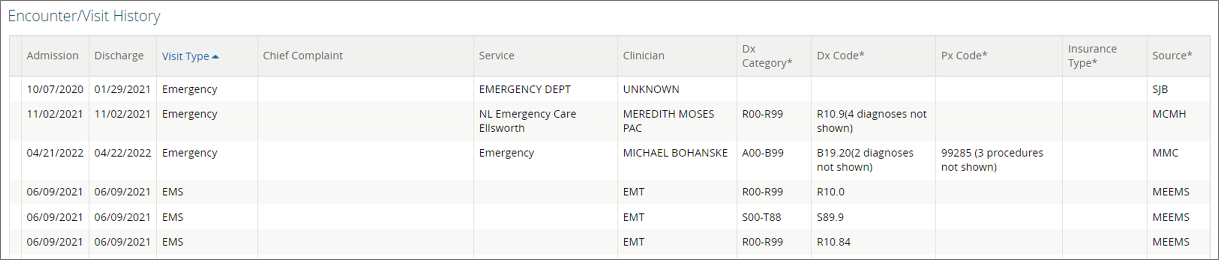1219x260 pixels.
Task: Select the EMS row with code R10.84
Action: coord(833,242)
